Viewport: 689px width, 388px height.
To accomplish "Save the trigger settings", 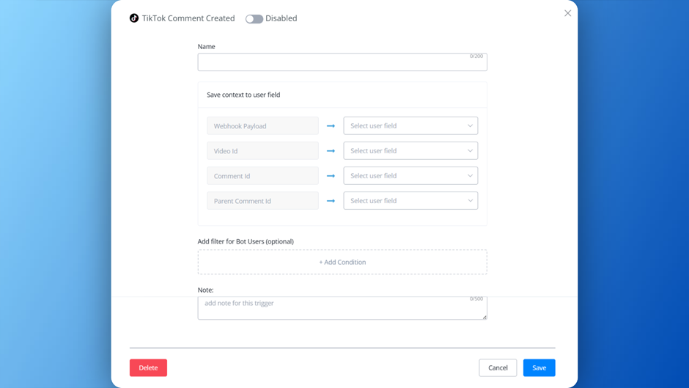I will pyautogui.click(x=539, y=367).
